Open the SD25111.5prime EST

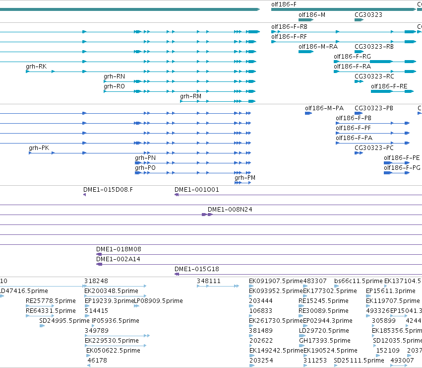point(336,366)
